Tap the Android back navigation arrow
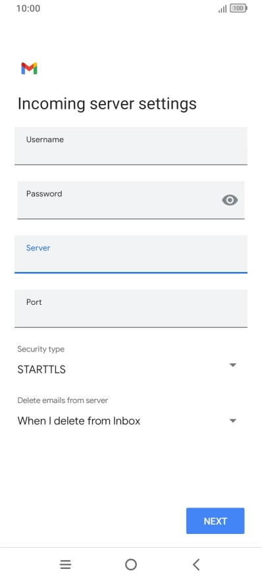This screenshot has width=262, height=582. [196, 565]
